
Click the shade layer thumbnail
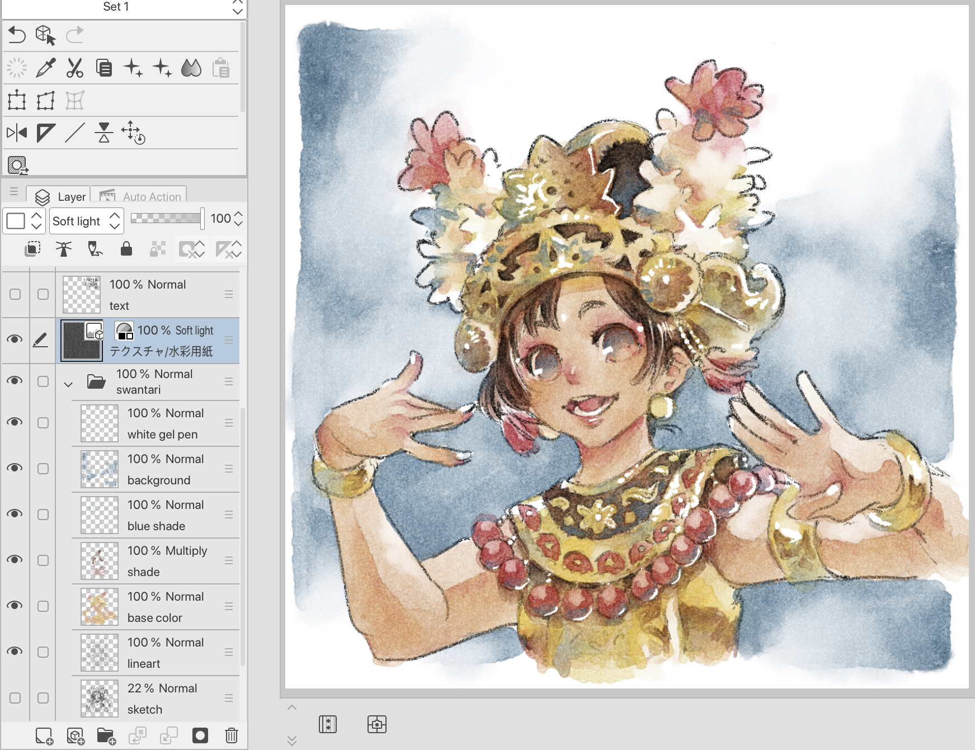(100, 561)
